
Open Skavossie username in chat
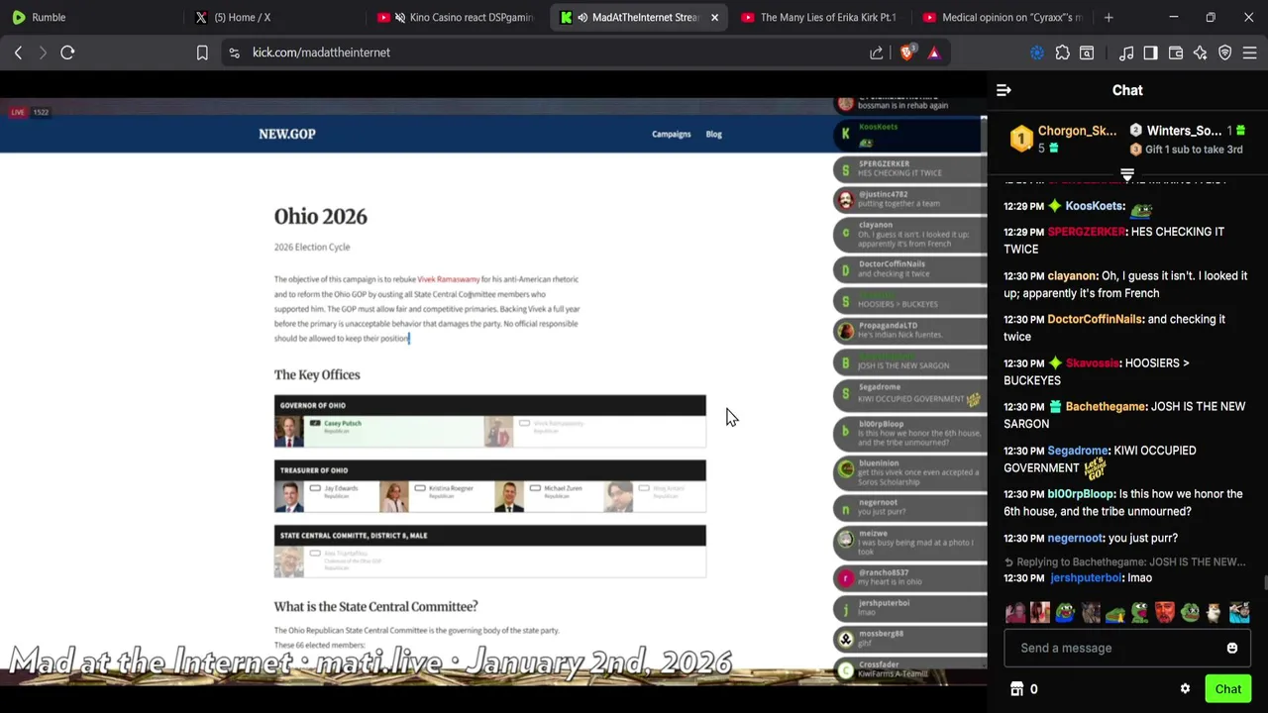1092,363
